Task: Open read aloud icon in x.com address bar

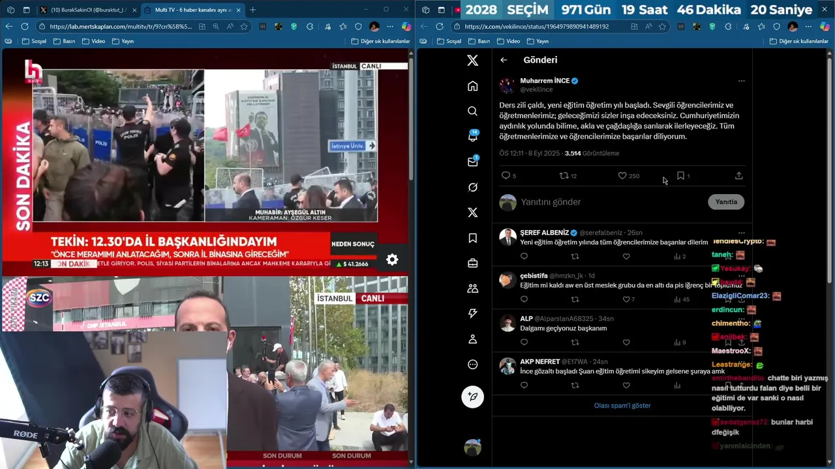Action: point(648,27)
